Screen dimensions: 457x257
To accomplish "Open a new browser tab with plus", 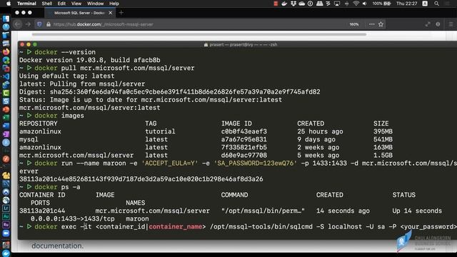I will (x=121, y=13).
